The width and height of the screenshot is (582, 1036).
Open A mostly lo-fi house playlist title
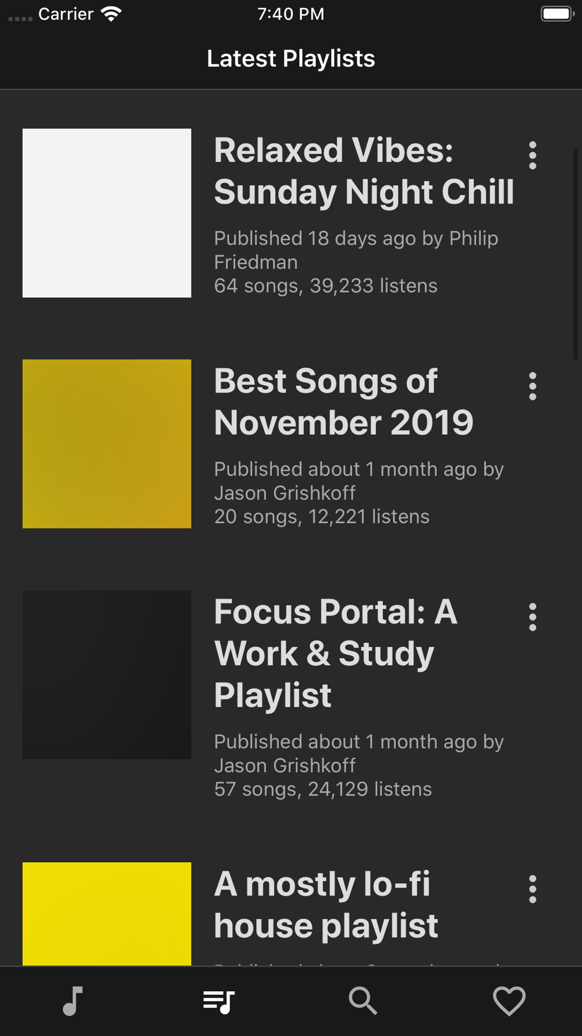point(326,905)
